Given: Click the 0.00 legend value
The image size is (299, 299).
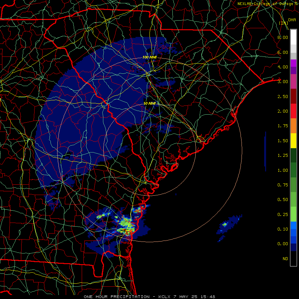Looking at the screenshot, I should coord(283,244).
